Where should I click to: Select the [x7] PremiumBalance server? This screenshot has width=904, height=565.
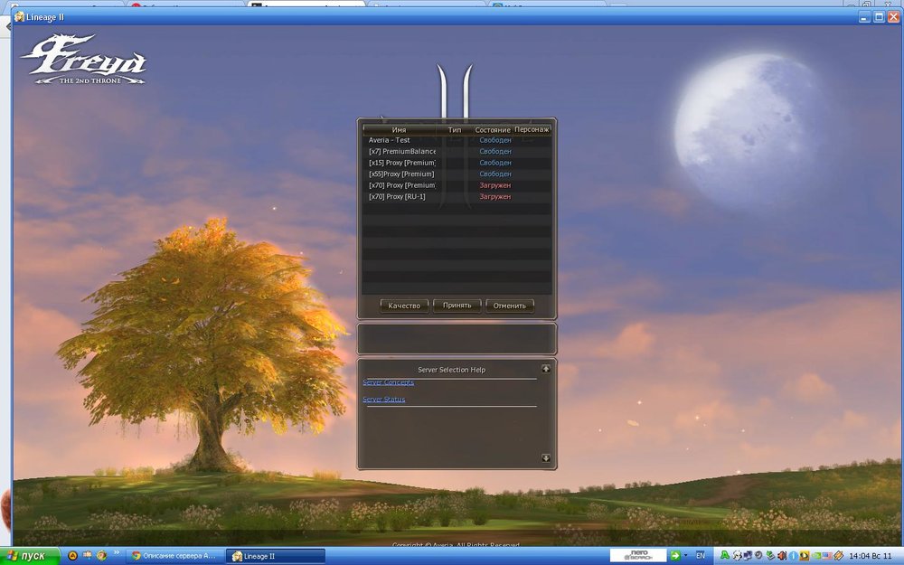(401, 152)
